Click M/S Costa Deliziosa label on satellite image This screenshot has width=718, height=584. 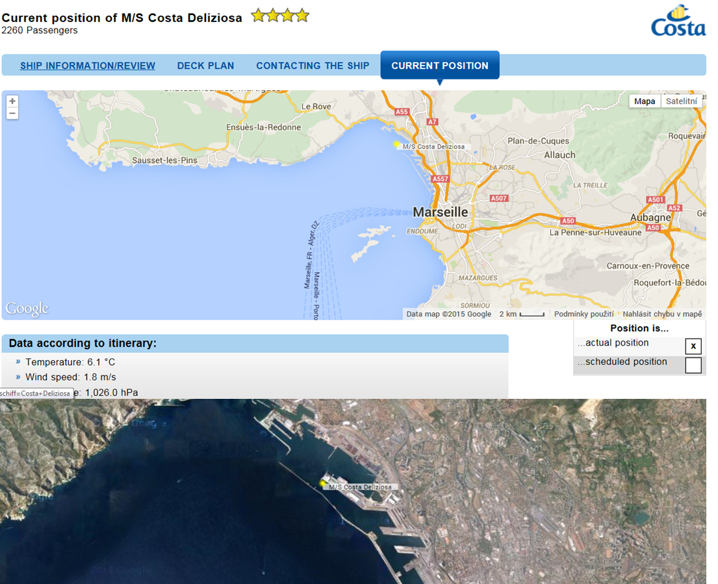[x=361, y=487]
